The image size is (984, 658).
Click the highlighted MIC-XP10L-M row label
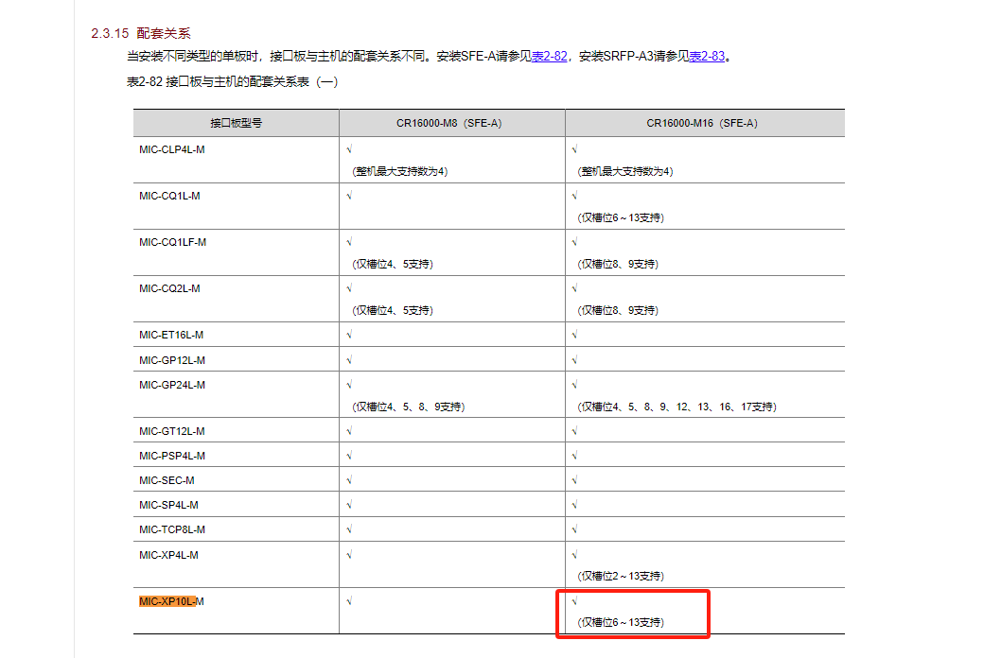tap(171, 601)
